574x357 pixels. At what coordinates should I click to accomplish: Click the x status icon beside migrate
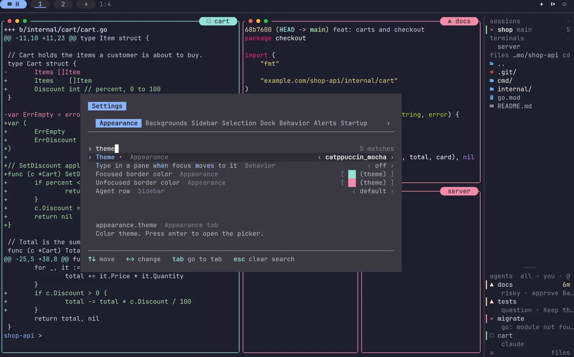pyautogui.click(x=491, y=319)
